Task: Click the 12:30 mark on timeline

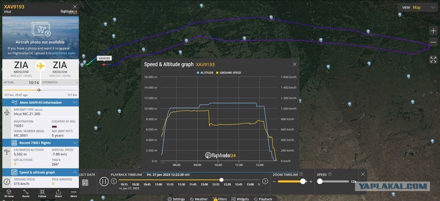Action: [x=227, y=184]
